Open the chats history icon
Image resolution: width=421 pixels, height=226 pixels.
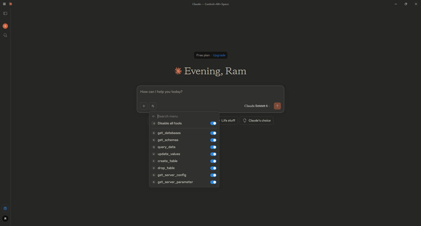pos(5,35)
